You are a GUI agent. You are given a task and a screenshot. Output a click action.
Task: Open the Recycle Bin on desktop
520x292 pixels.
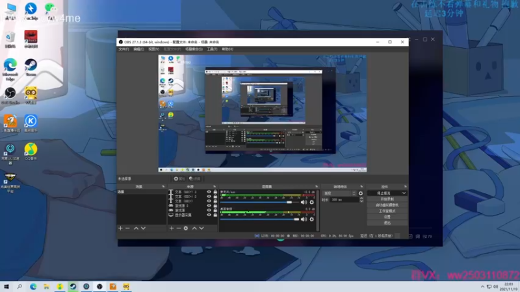tap(10, 40)
